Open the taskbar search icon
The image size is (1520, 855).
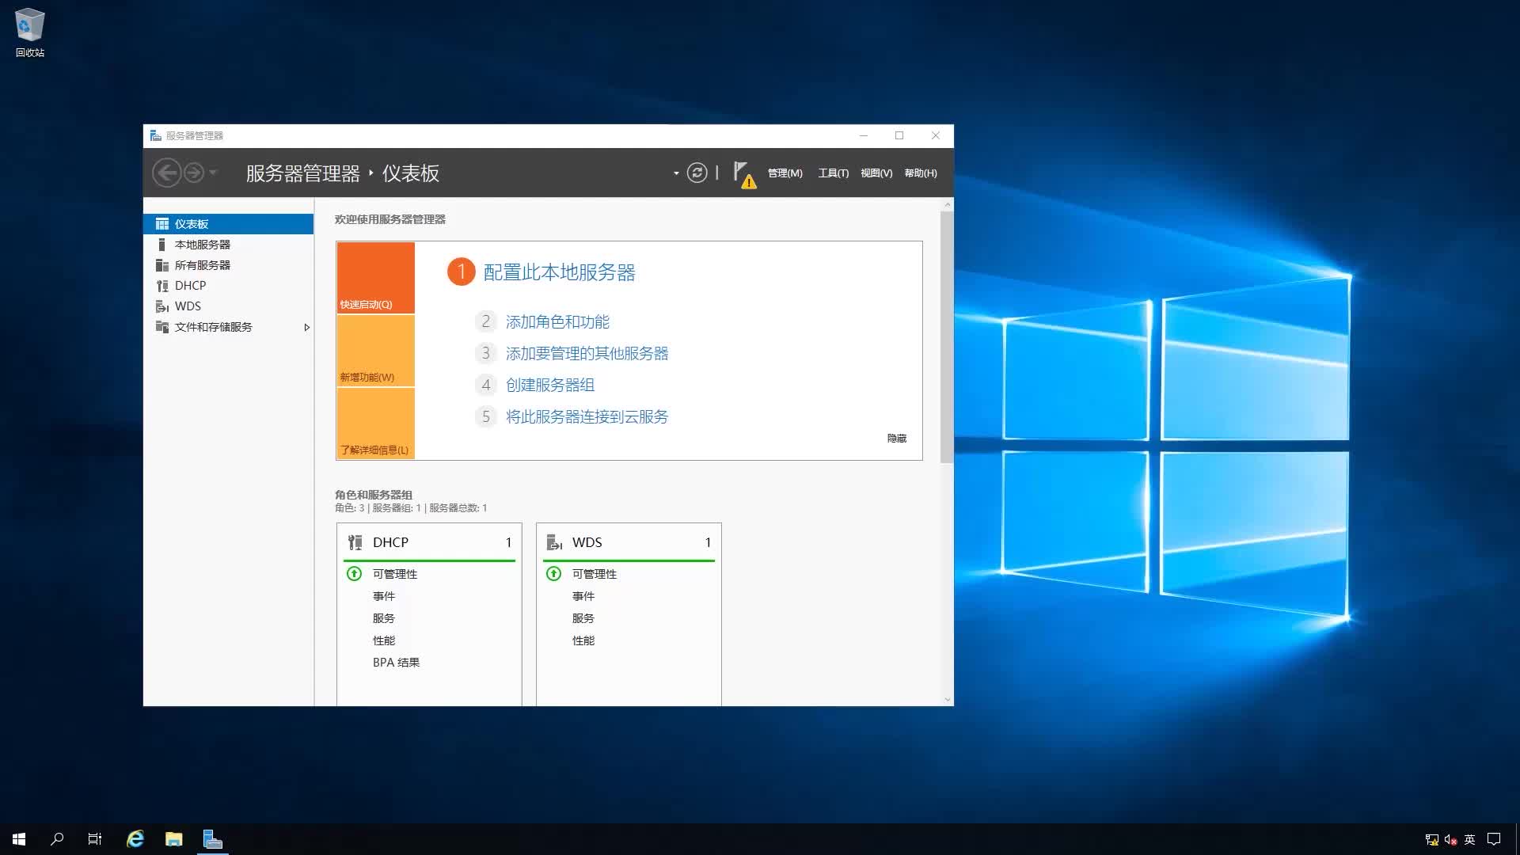coord(55,838)
